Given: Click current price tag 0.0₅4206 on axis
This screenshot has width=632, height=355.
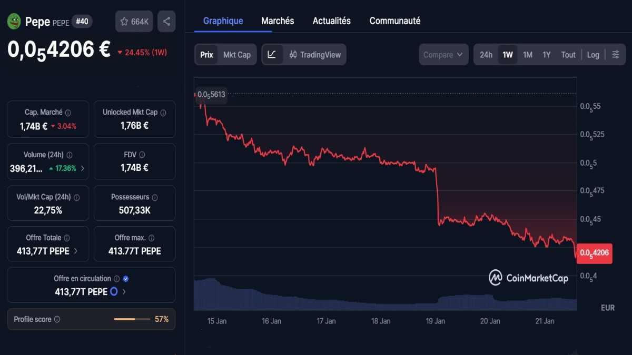Looking at the screenshot, I should tap(595, 253).
